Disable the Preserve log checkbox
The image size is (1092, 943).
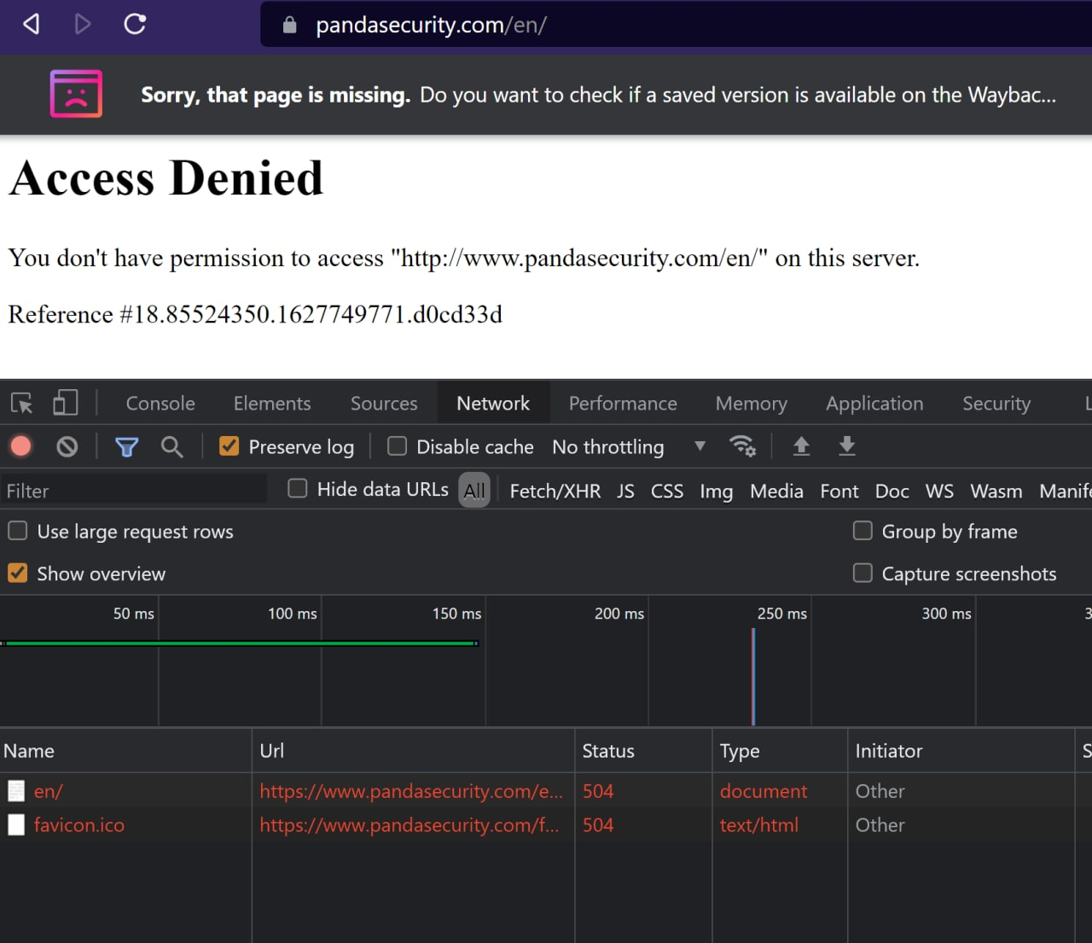(x=229, y=445)
